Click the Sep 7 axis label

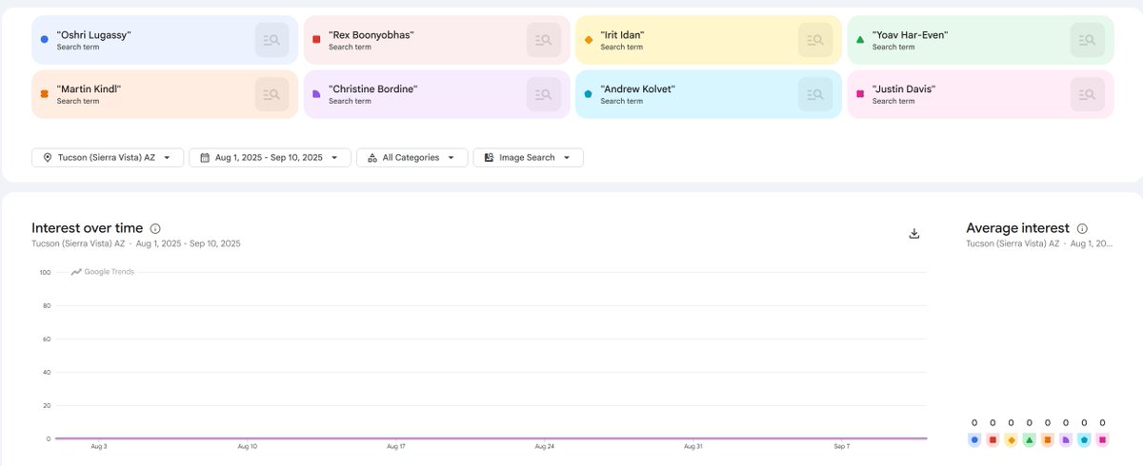[x=842, y=446]
